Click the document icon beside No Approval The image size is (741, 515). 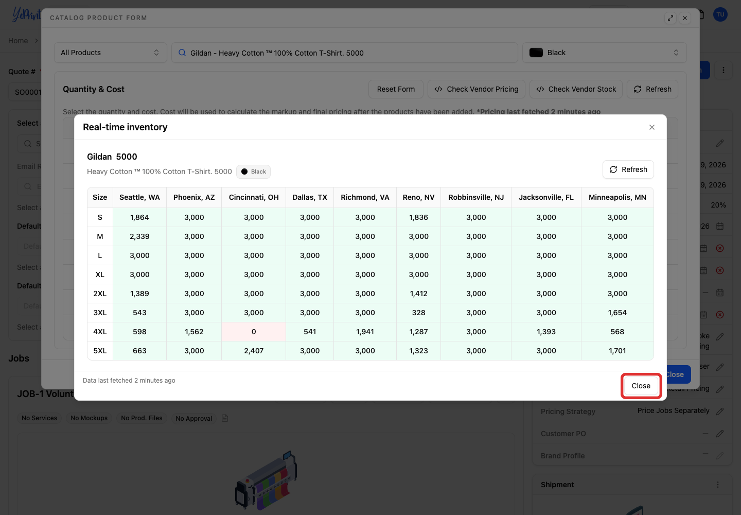(225, 418)
